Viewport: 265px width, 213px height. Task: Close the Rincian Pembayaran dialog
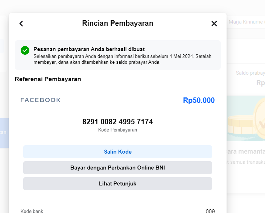pyautogui.click(x=214, y=24)
